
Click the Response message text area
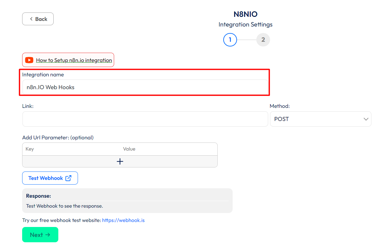point(127,206)
